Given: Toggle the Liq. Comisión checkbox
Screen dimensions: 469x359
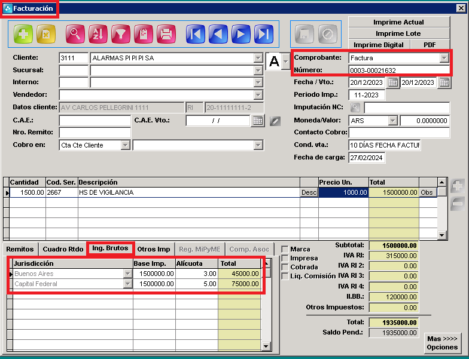Looking at the screenshot, I should point(285,276).
